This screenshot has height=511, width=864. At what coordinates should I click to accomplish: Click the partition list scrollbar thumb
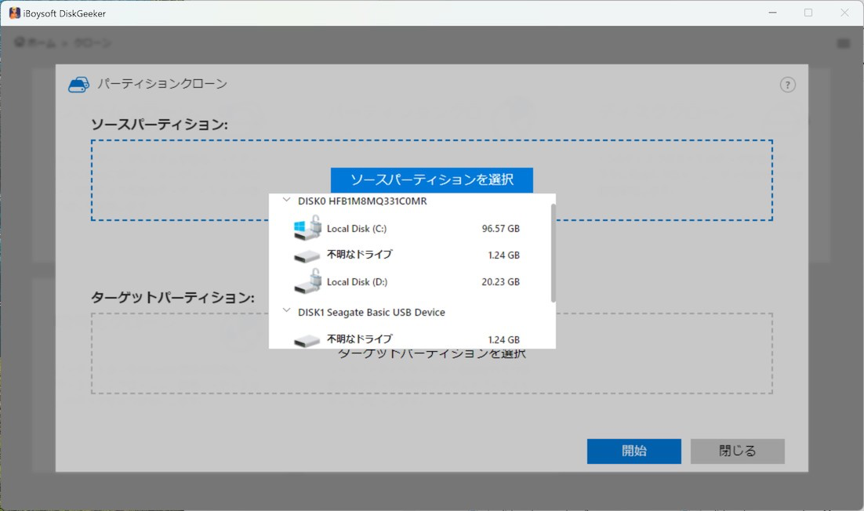pos(553,252)
